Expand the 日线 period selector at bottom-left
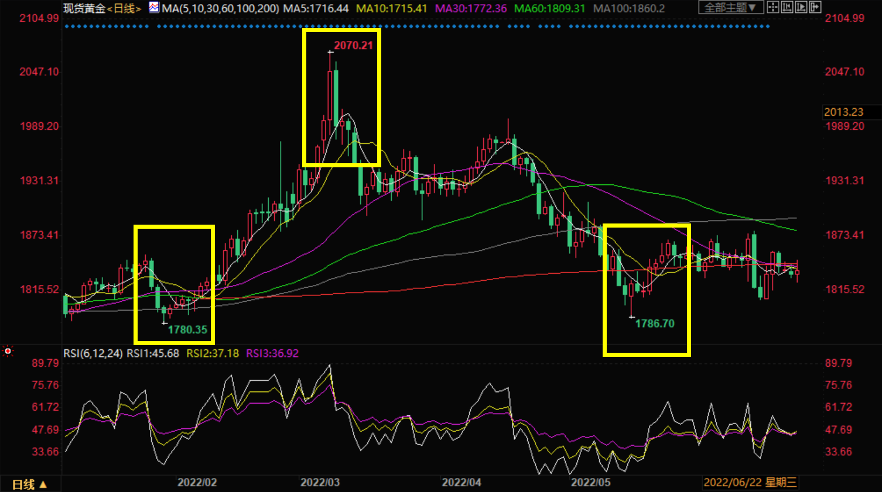Image resolution: width=882 pixels, height=492 pixels. (x=29, y=484)
